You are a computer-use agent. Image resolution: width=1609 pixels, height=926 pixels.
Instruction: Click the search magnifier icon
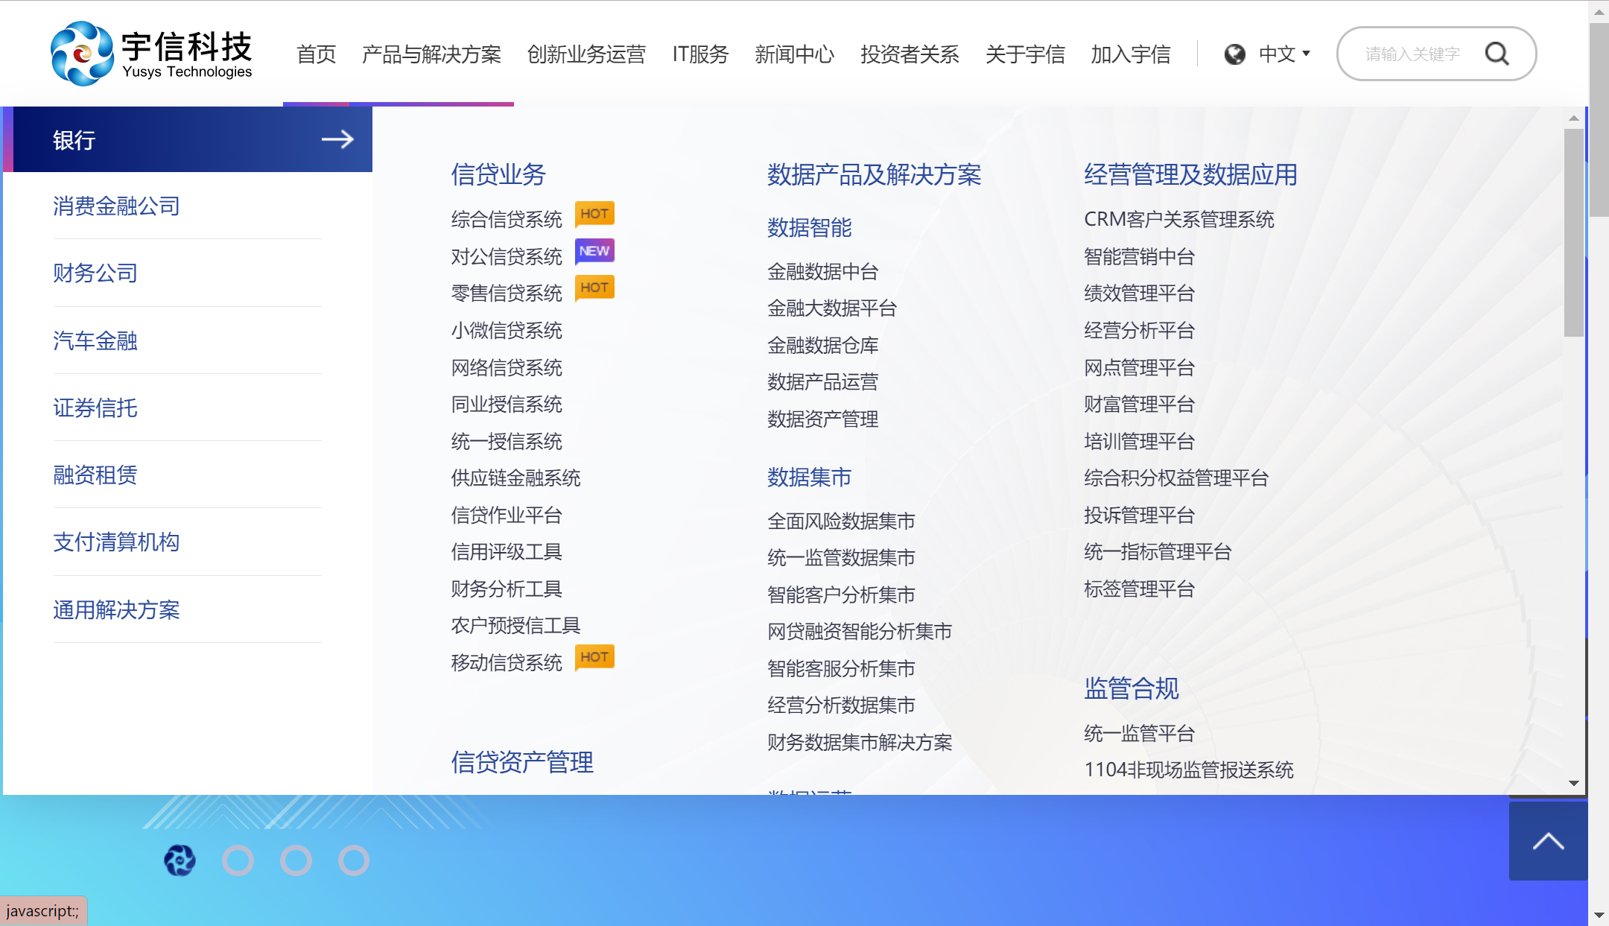[1497, 54]
